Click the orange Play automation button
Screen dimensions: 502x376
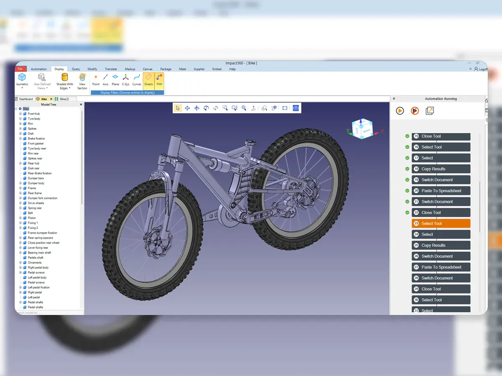[400, 111]
